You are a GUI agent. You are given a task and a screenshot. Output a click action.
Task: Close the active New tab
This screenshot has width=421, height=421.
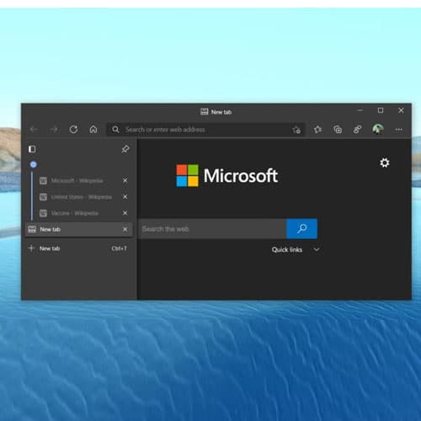coord(125,229)
